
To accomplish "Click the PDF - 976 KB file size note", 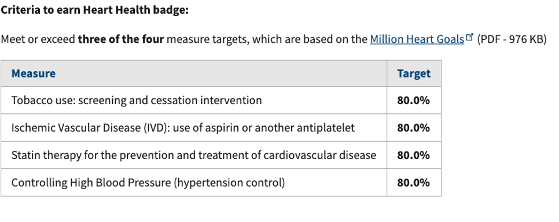I will [512, 39].
